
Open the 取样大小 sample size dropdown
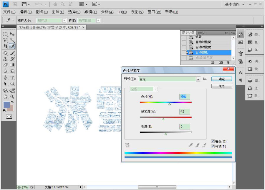64,21
